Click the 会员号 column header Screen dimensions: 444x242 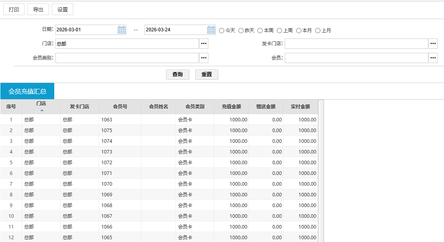[120, 107]
